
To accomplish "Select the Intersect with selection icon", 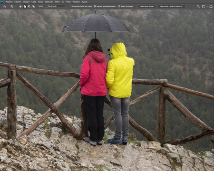I will point(33,7).
